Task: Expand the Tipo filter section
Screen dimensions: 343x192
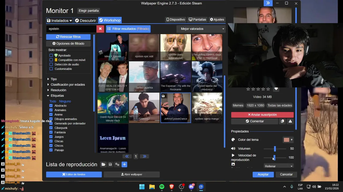Action: pyautogui.click(x=52, y=79)
